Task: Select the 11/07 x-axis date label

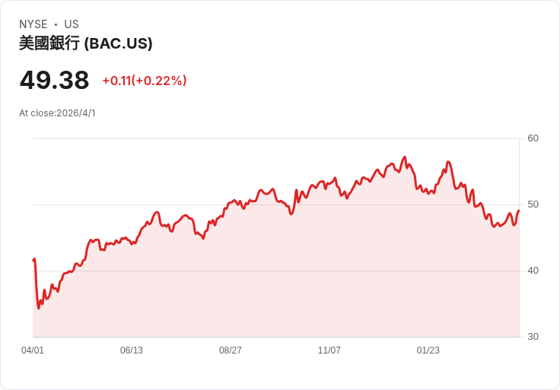Action: tap(329, 350)
